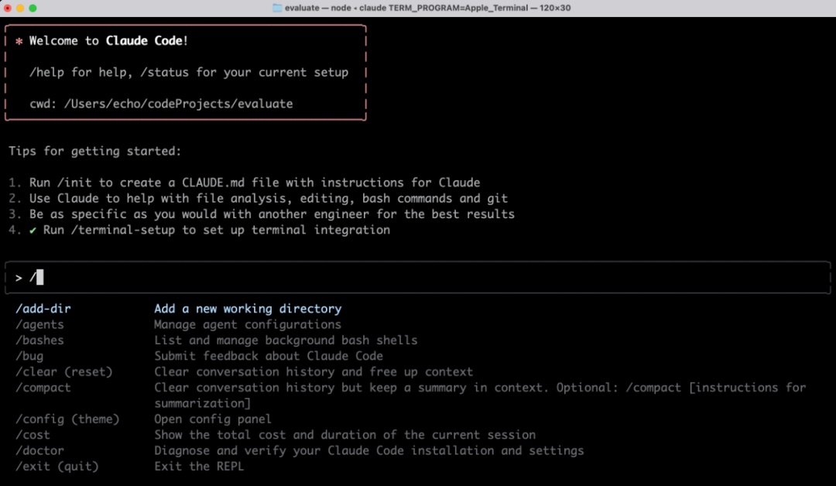Screen dimensions: 836x486
Task: Select the /bashes command entry
Action: [x=39, y=340]
